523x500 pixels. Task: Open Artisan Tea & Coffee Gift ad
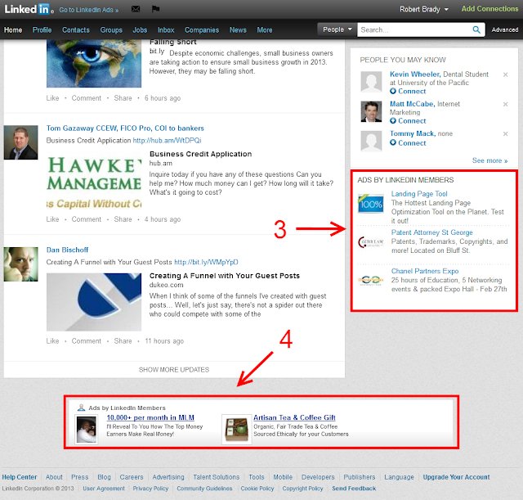click(294, 417)
